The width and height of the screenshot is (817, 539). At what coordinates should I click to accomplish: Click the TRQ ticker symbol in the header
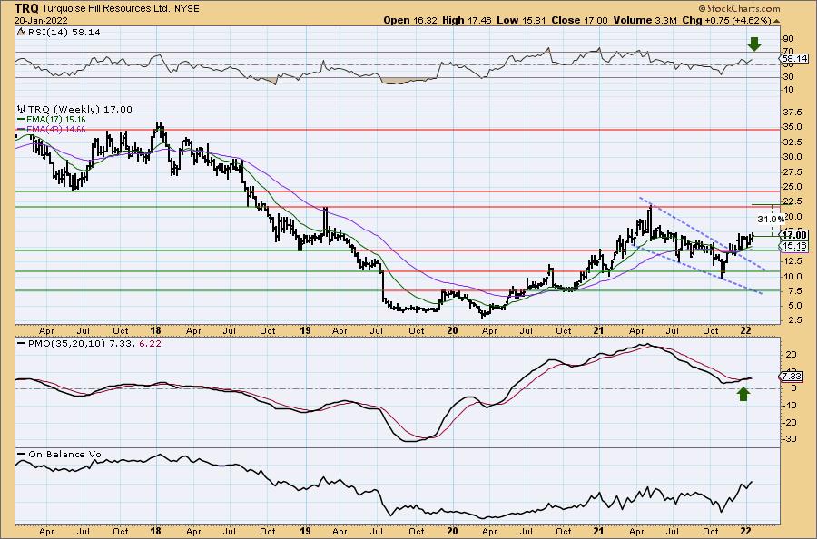[26, 8]
